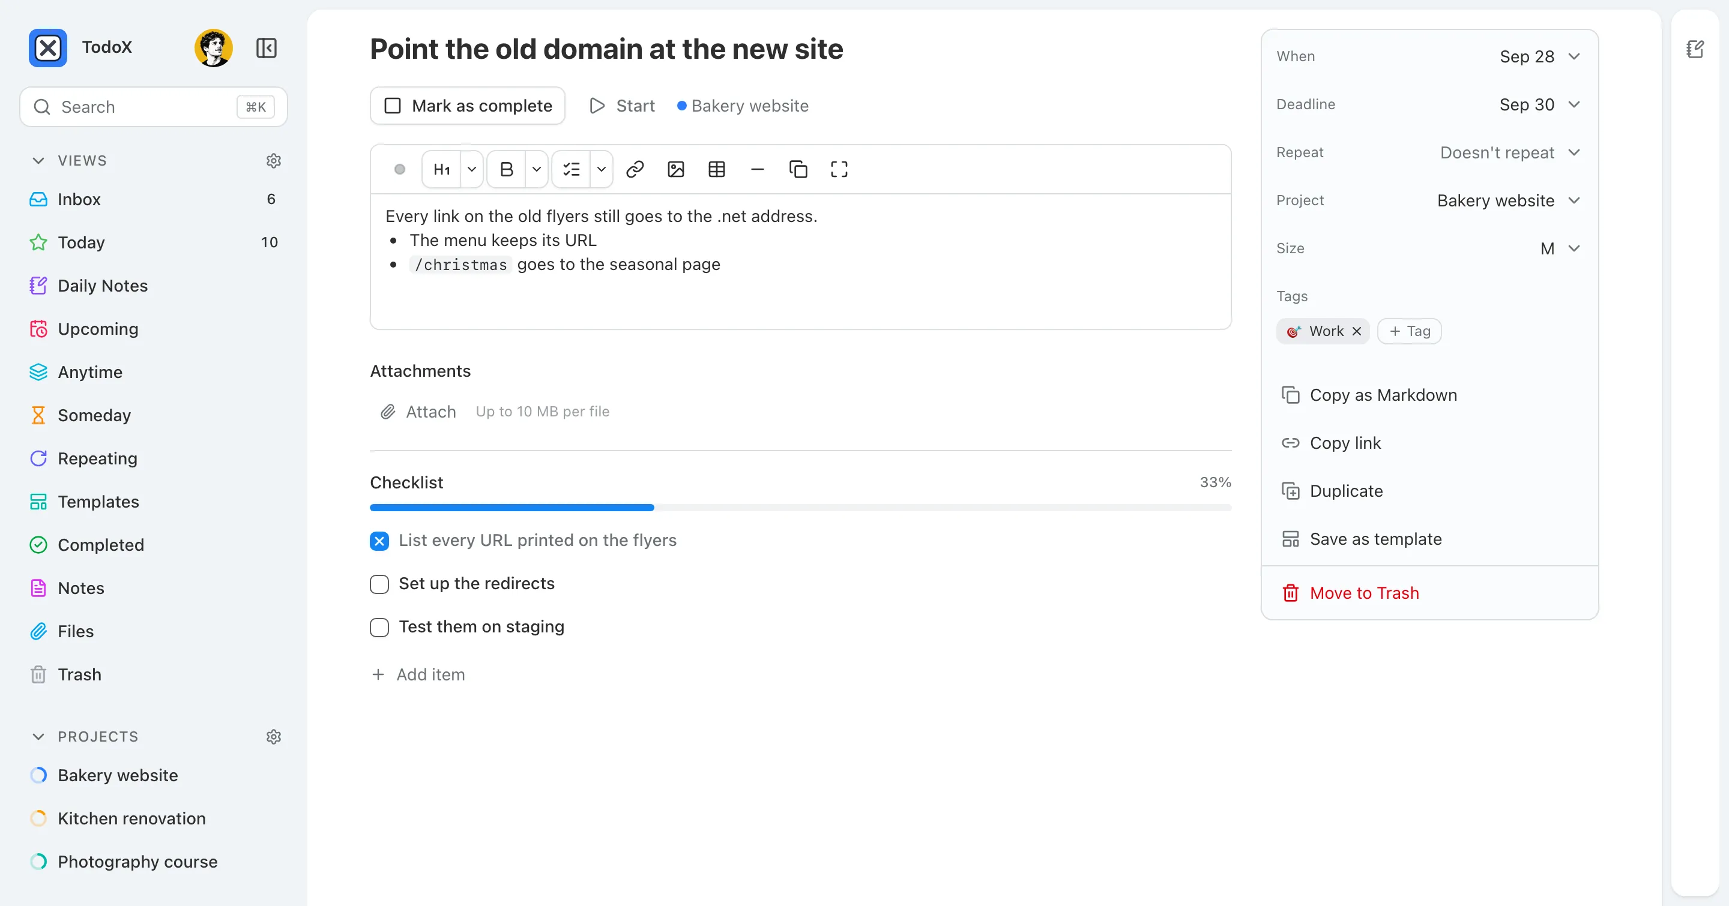The image size is (1729, 906).
Task: Check the Mark as complete checkbox
Action: coord(392,106)
